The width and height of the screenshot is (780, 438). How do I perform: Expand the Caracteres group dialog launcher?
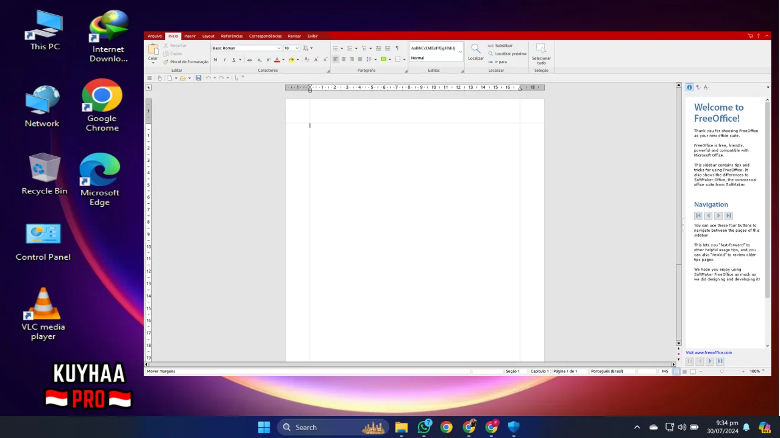click(328, 71)
